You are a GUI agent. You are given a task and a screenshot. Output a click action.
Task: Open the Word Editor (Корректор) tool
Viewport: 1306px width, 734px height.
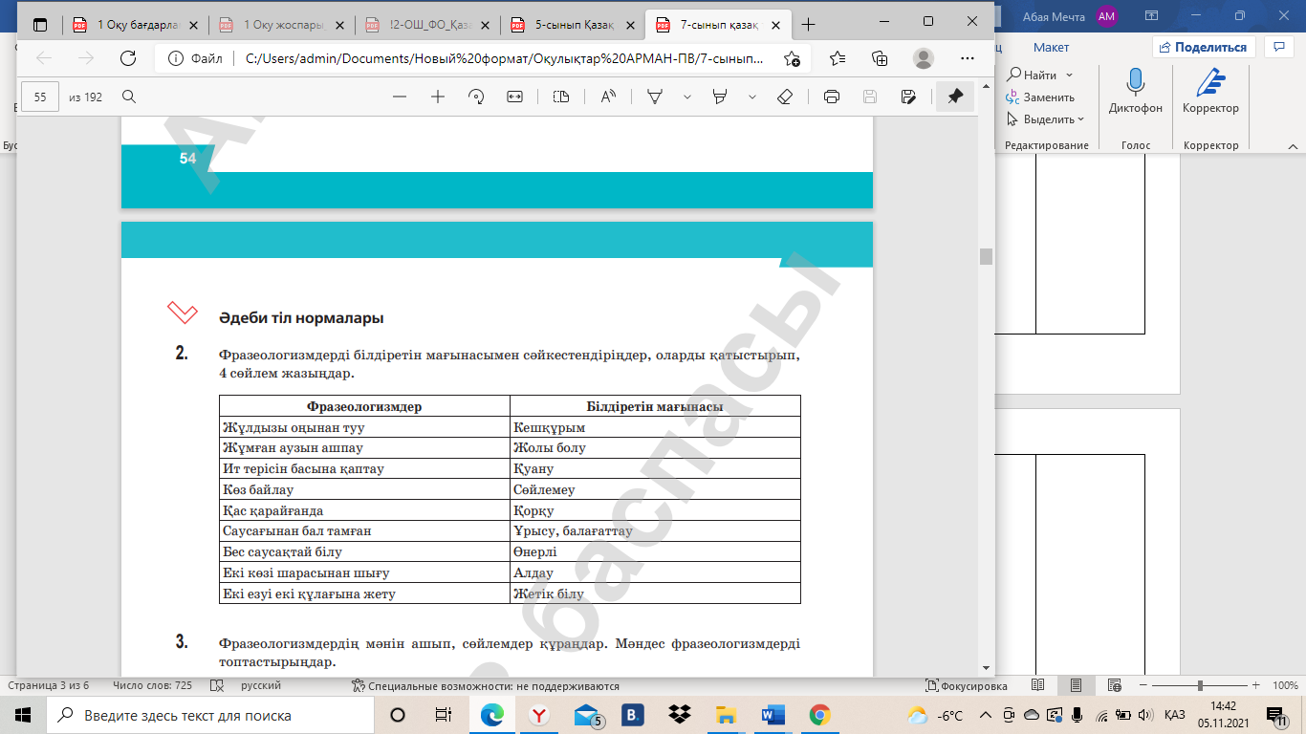point(1210,91)
